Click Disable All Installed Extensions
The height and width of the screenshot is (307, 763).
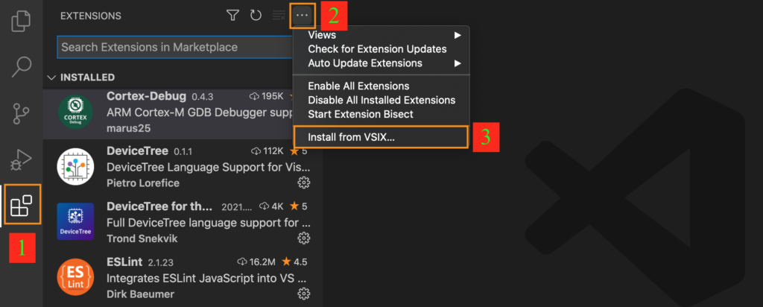click(381, 100)
